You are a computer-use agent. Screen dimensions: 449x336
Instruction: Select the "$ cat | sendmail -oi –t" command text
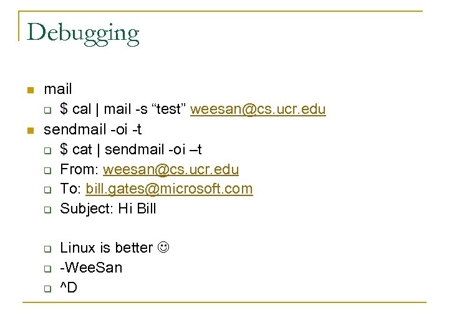tap(130, 149)
